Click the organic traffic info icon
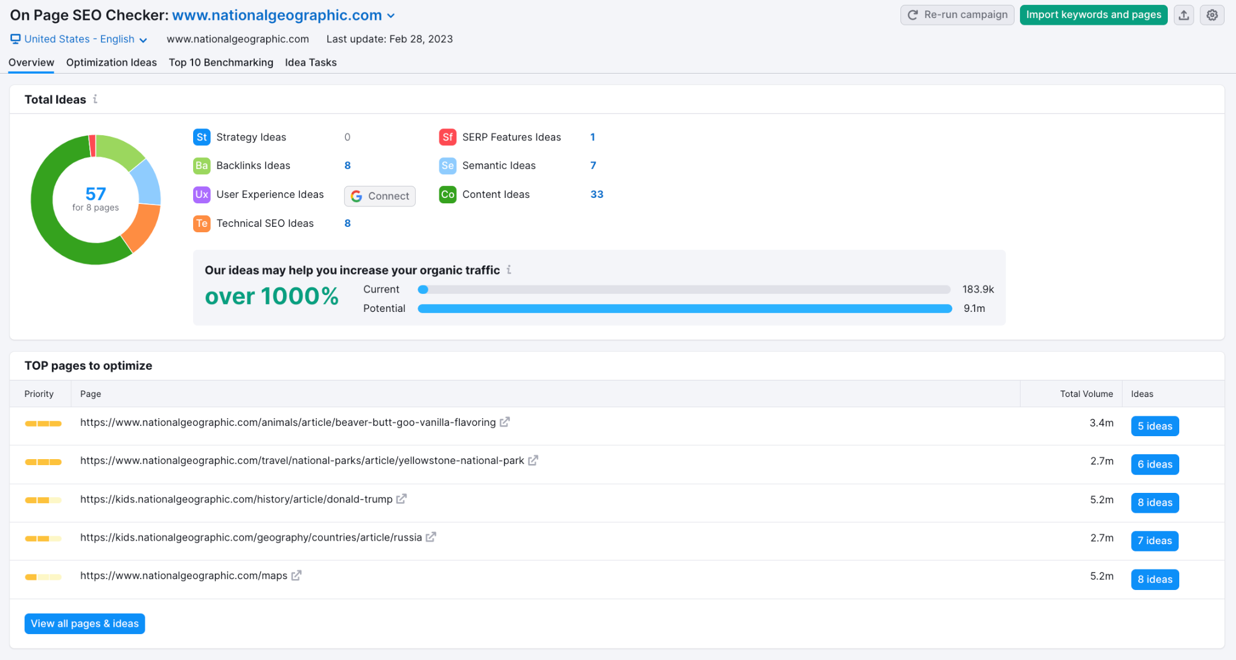 pyautogui.click(x=509, y=270)
